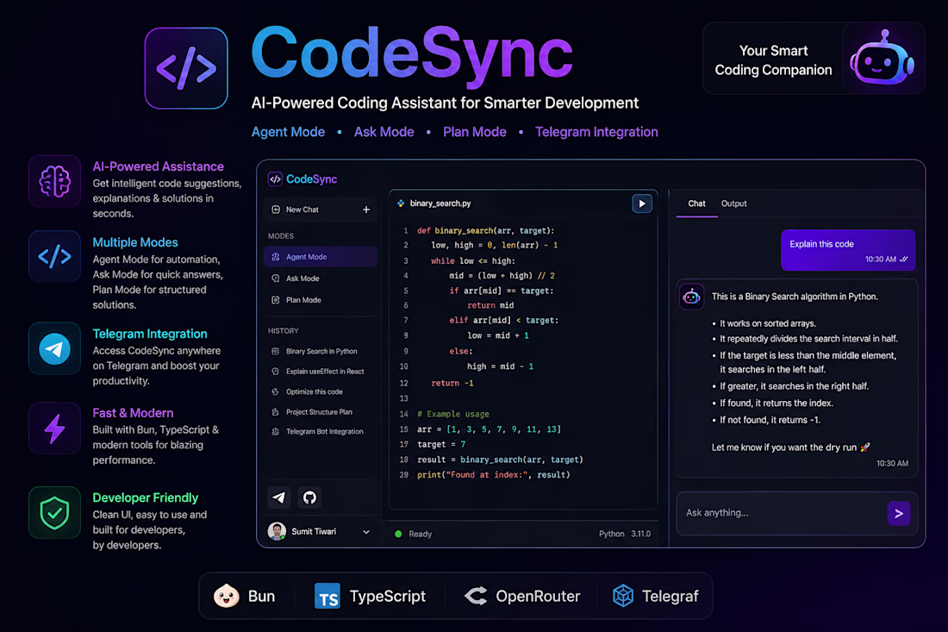Screen dimensions: 948x632
Task: Click the '# Example usage' comment line
Action: click(x=452, y=414)
